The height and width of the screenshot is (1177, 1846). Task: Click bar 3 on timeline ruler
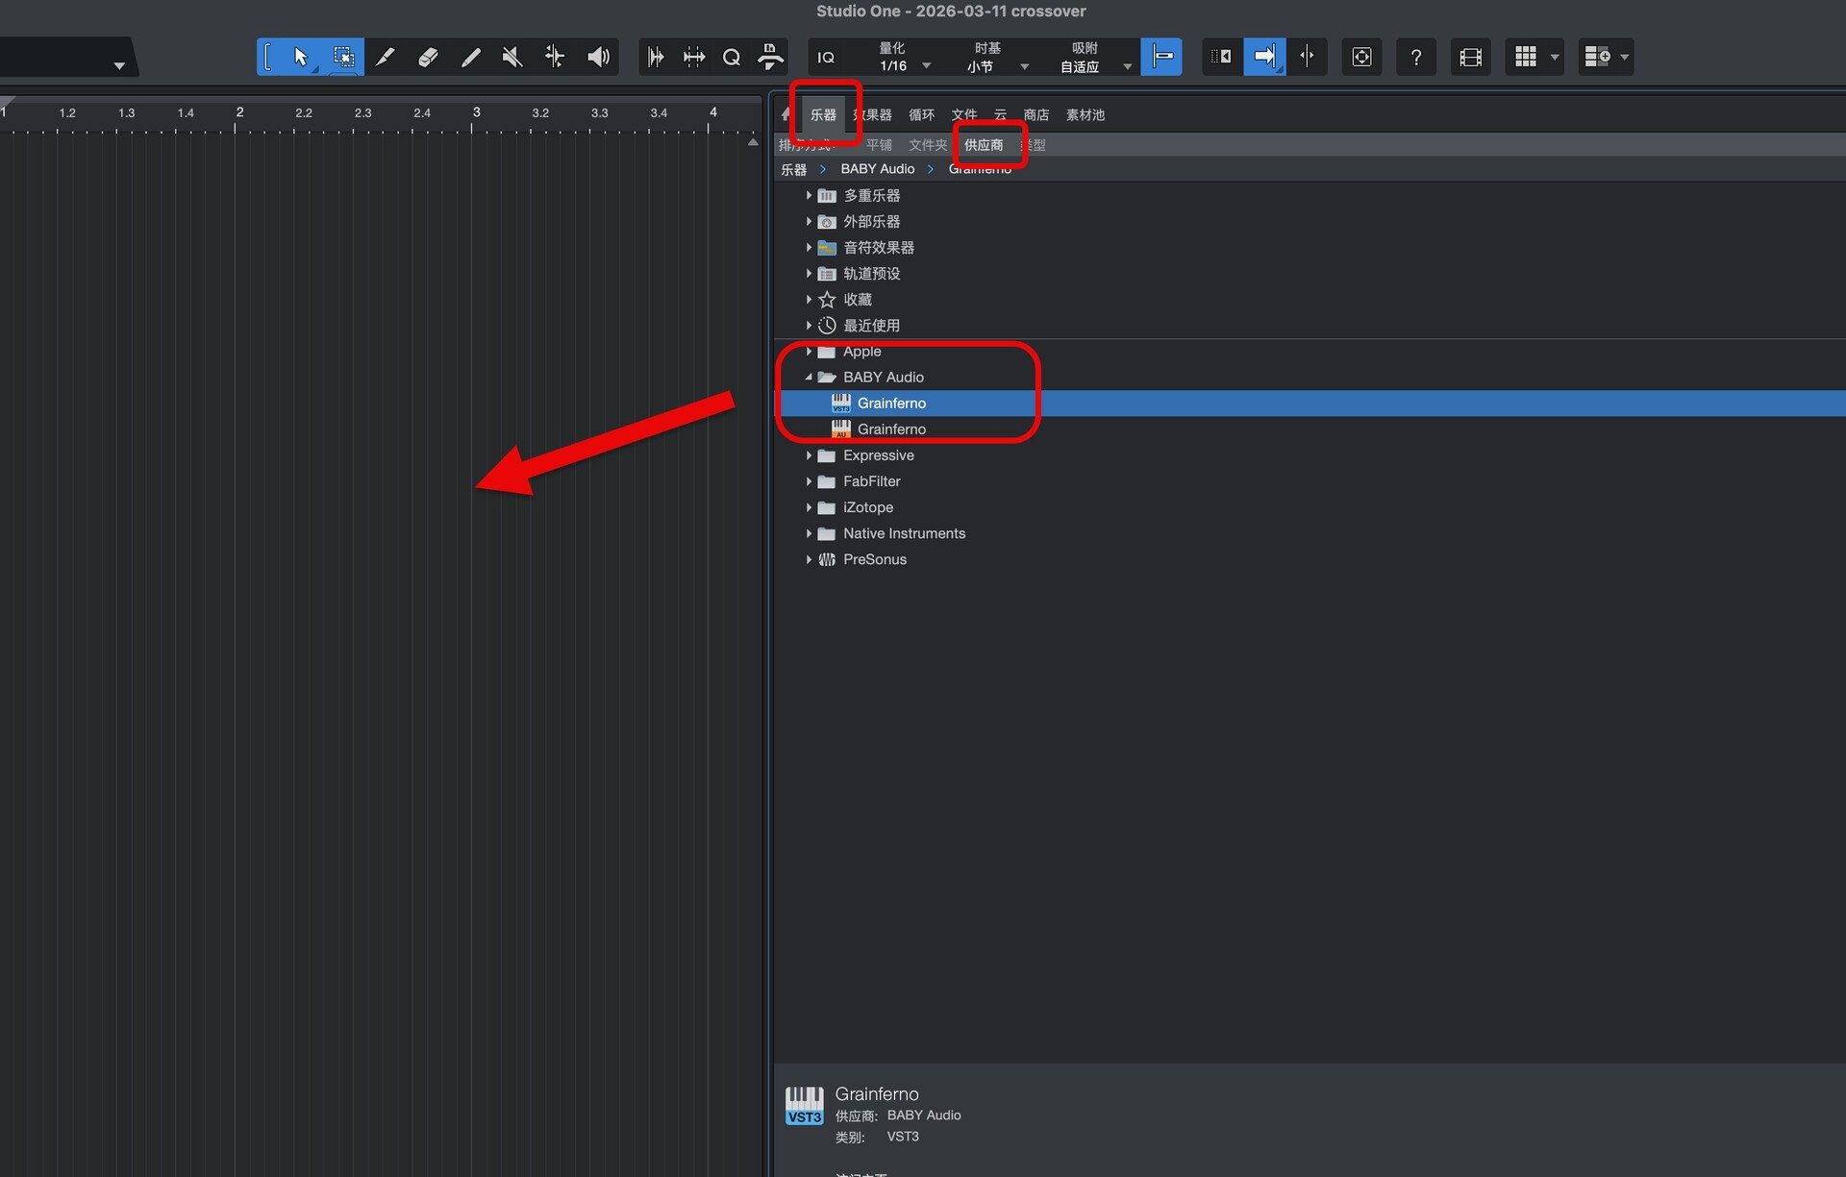476,112
